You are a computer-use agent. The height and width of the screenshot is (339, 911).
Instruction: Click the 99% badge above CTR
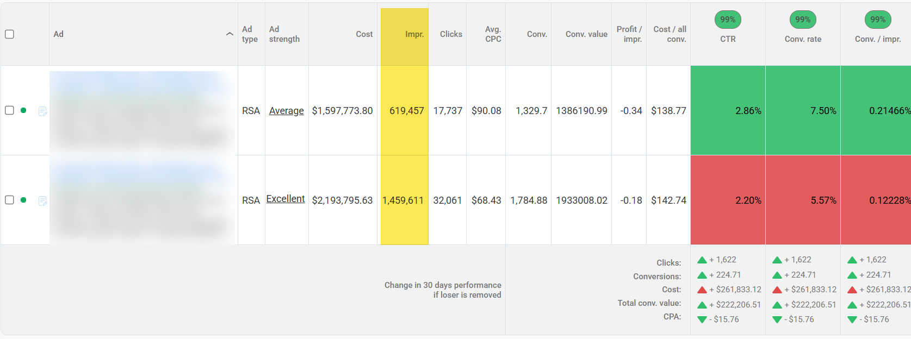point(728,20)
